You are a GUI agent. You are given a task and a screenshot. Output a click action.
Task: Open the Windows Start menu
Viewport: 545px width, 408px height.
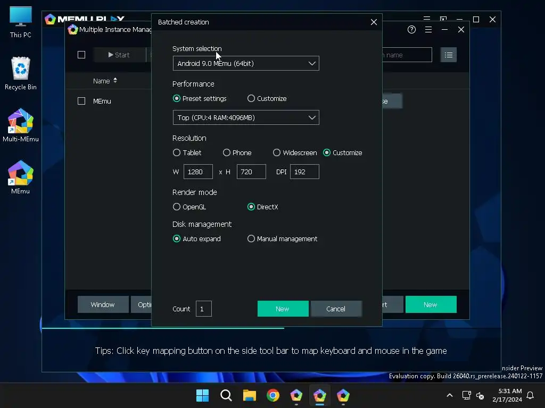click(202, 395)
